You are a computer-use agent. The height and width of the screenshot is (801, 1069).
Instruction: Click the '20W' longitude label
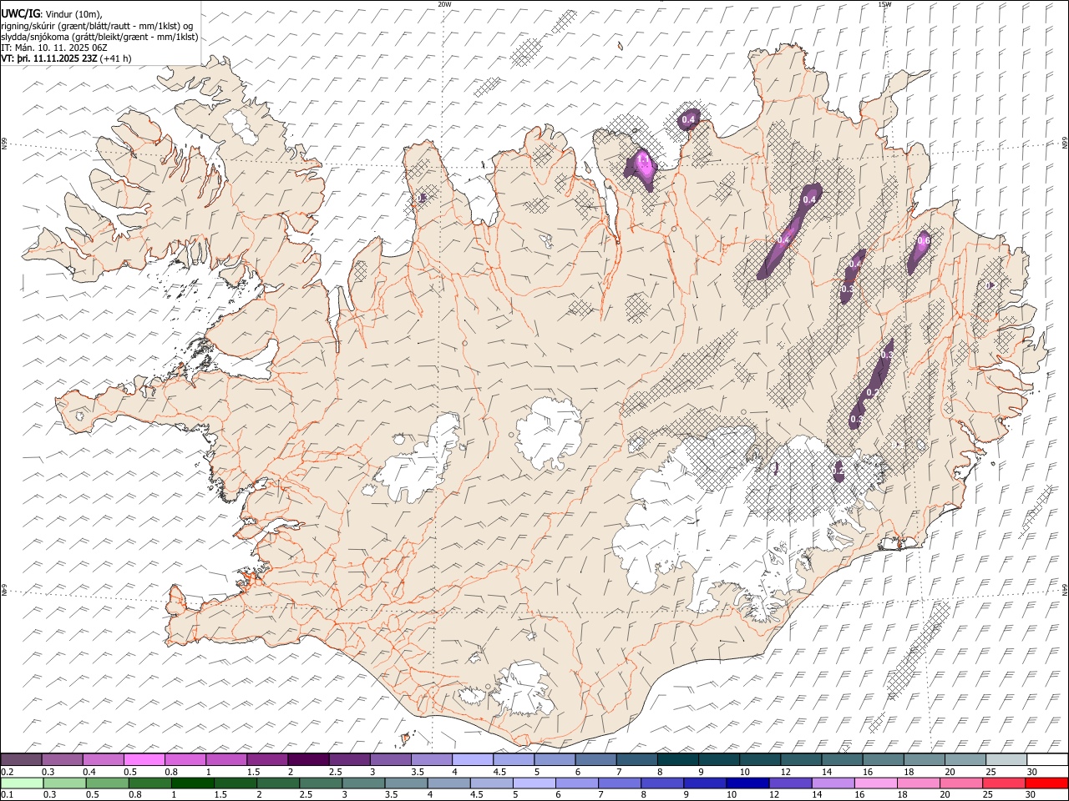(x=444, y=4)
